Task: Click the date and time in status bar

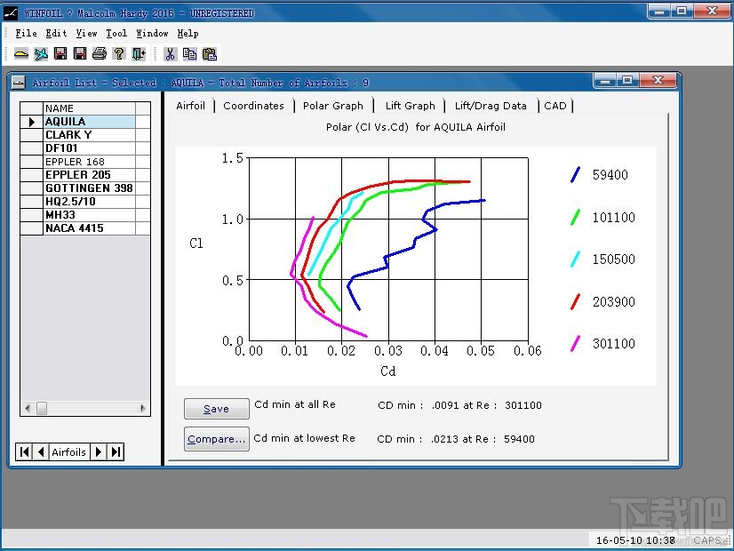Action: (x=635, y=540)
